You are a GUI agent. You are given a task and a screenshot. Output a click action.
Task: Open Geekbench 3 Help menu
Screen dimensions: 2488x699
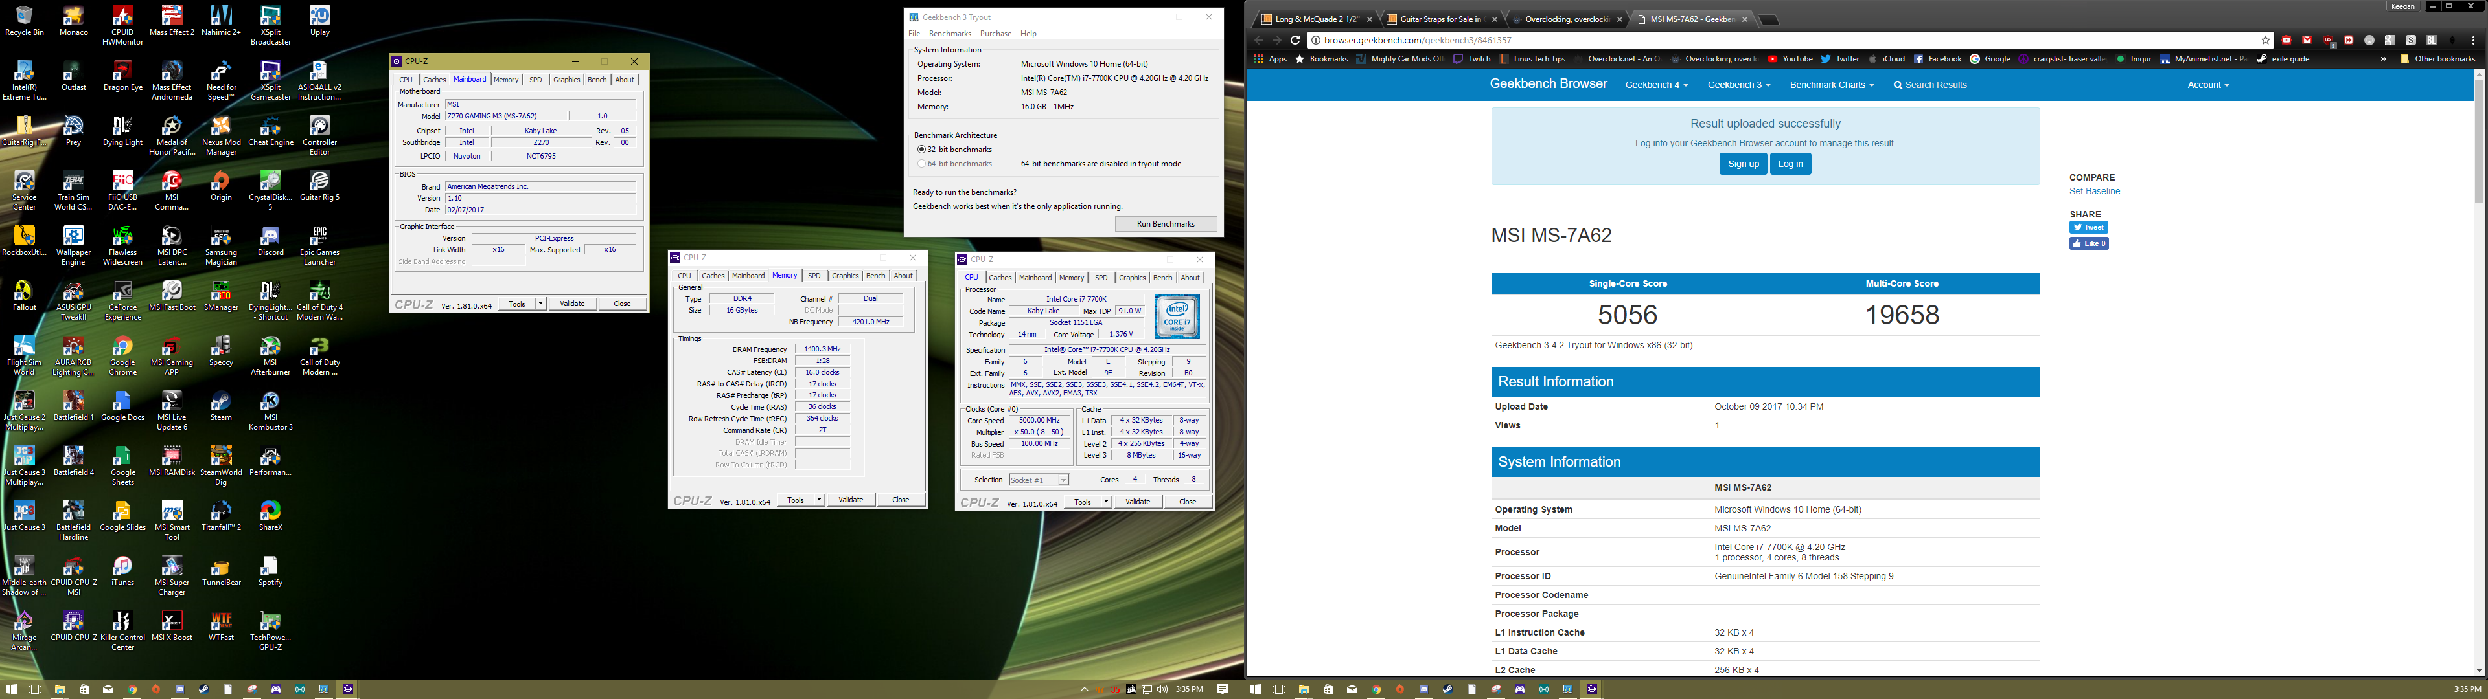point(1029,34)
